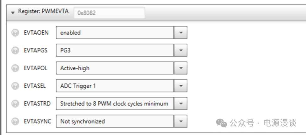Click the 'Stretched to 8 PWM clock cycles' box

[115, 104]
